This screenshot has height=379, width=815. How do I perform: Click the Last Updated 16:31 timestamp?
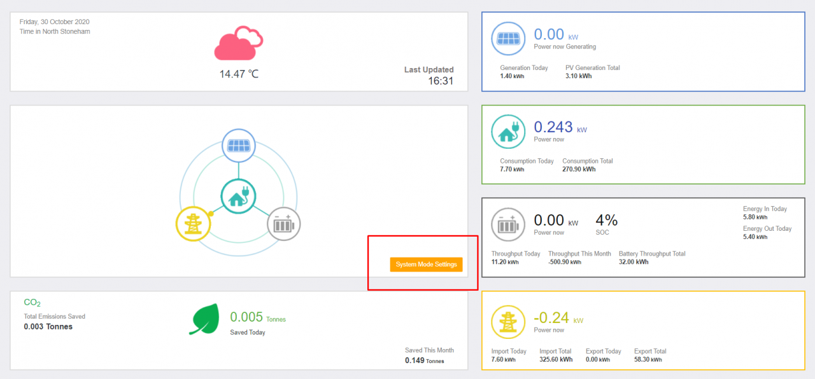click(440, 81)
